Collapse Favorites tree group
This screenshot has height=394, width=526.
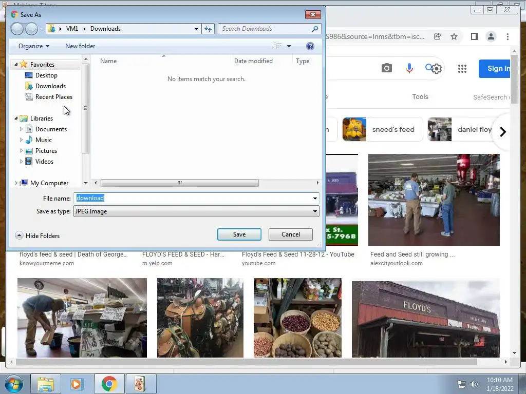[16, 64]
